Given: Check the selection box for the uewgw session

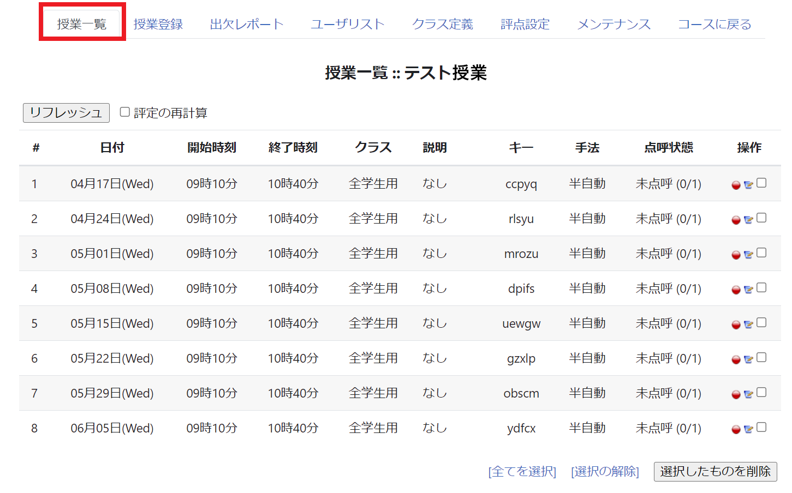Looking at the screenshot, I should point(761,323).
